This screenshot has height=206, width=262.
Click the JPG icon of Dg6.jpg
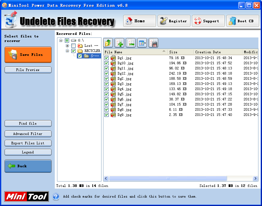coord(113,99)
